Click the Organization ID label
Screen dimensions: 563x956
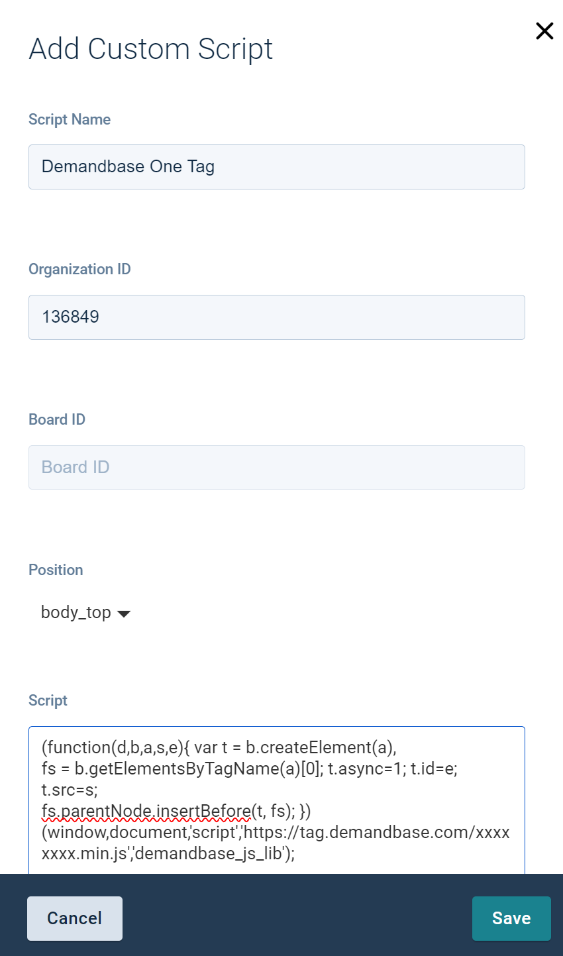[79, 270]
